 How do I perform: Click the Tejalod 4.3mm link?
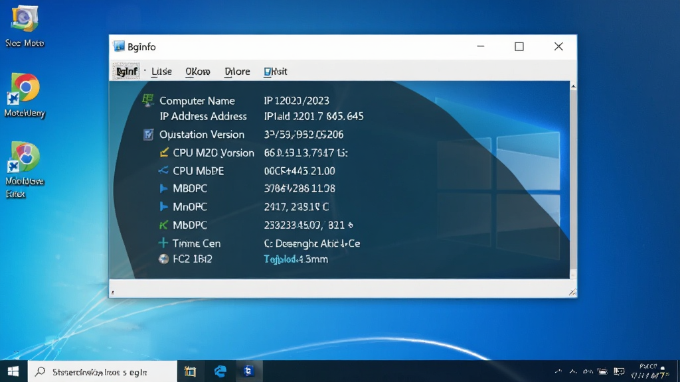pos(296,259)
